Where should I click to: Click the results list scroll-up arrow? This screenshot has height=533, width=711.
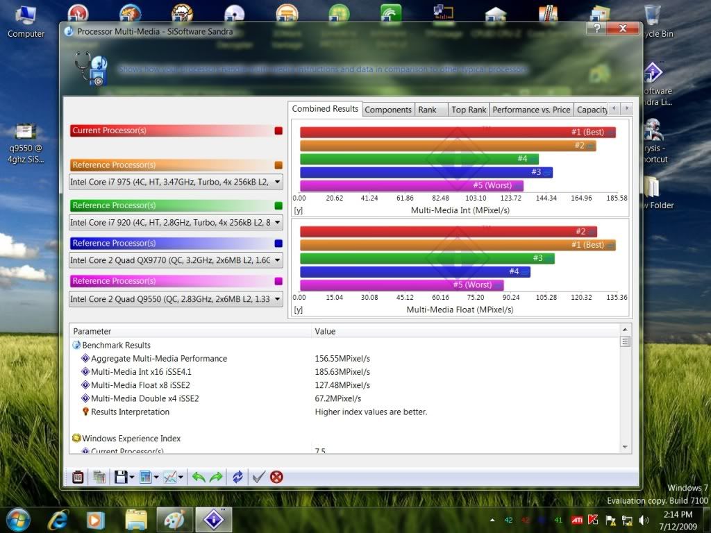click(625, 330)
